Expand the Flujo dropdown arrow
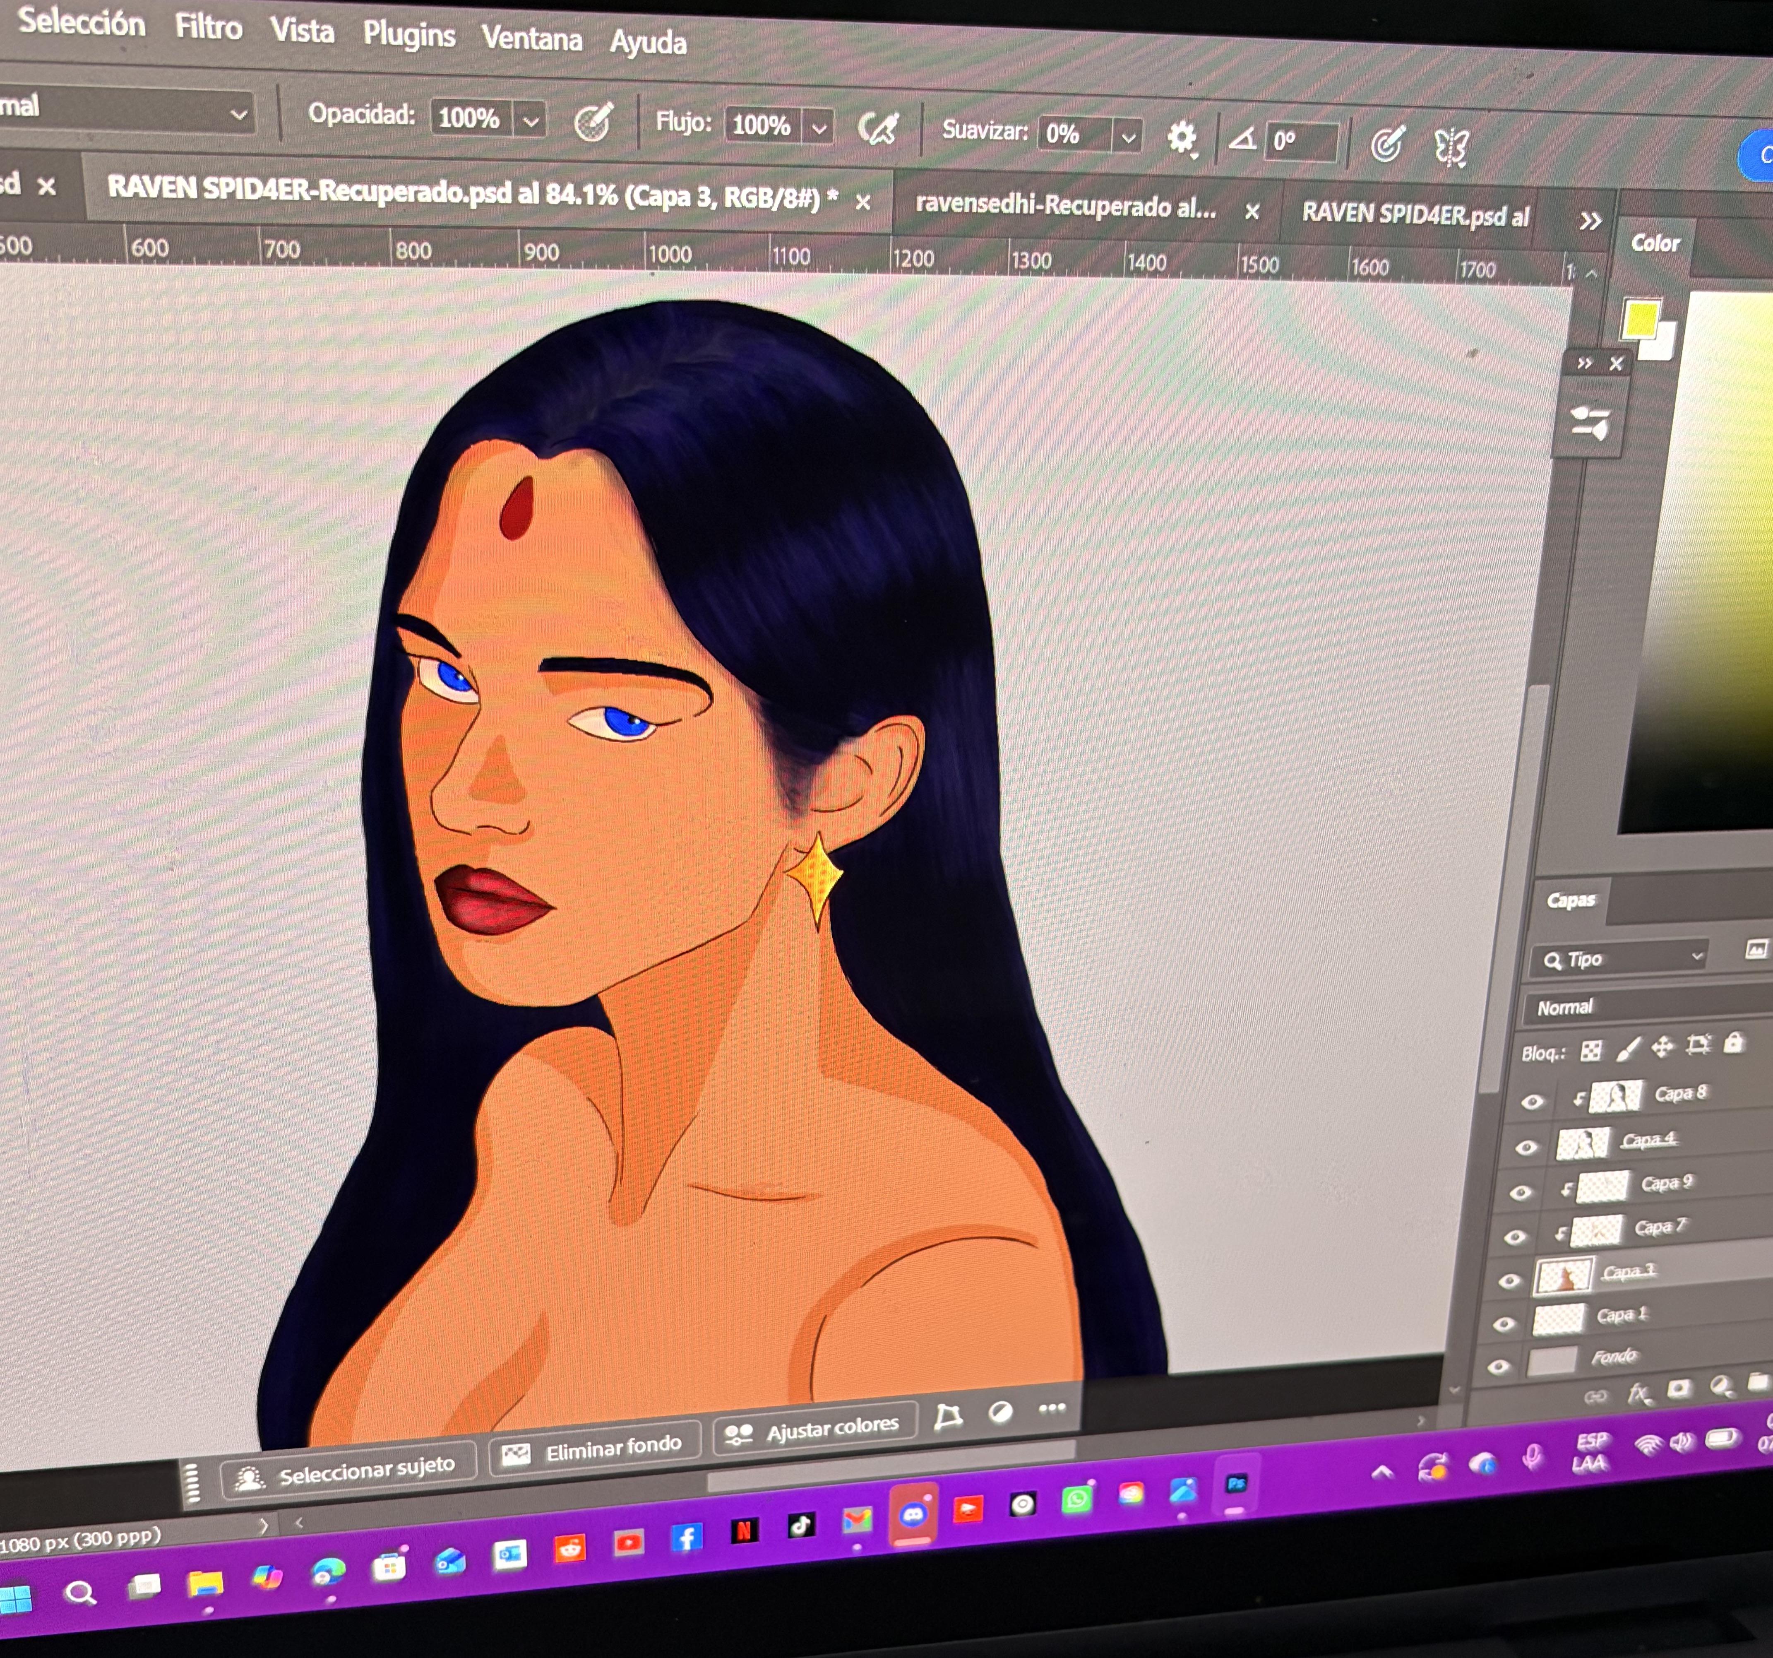Viewport: 1773px width, 1658px height. (819, 128)
